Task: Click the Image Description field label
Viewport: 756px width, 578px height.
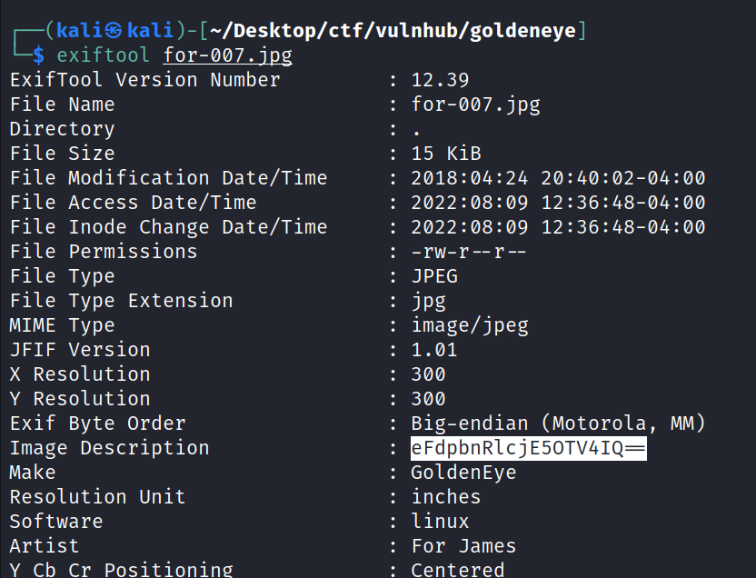Action: tap(109, 448)
